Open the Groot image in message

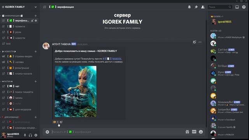75,92
